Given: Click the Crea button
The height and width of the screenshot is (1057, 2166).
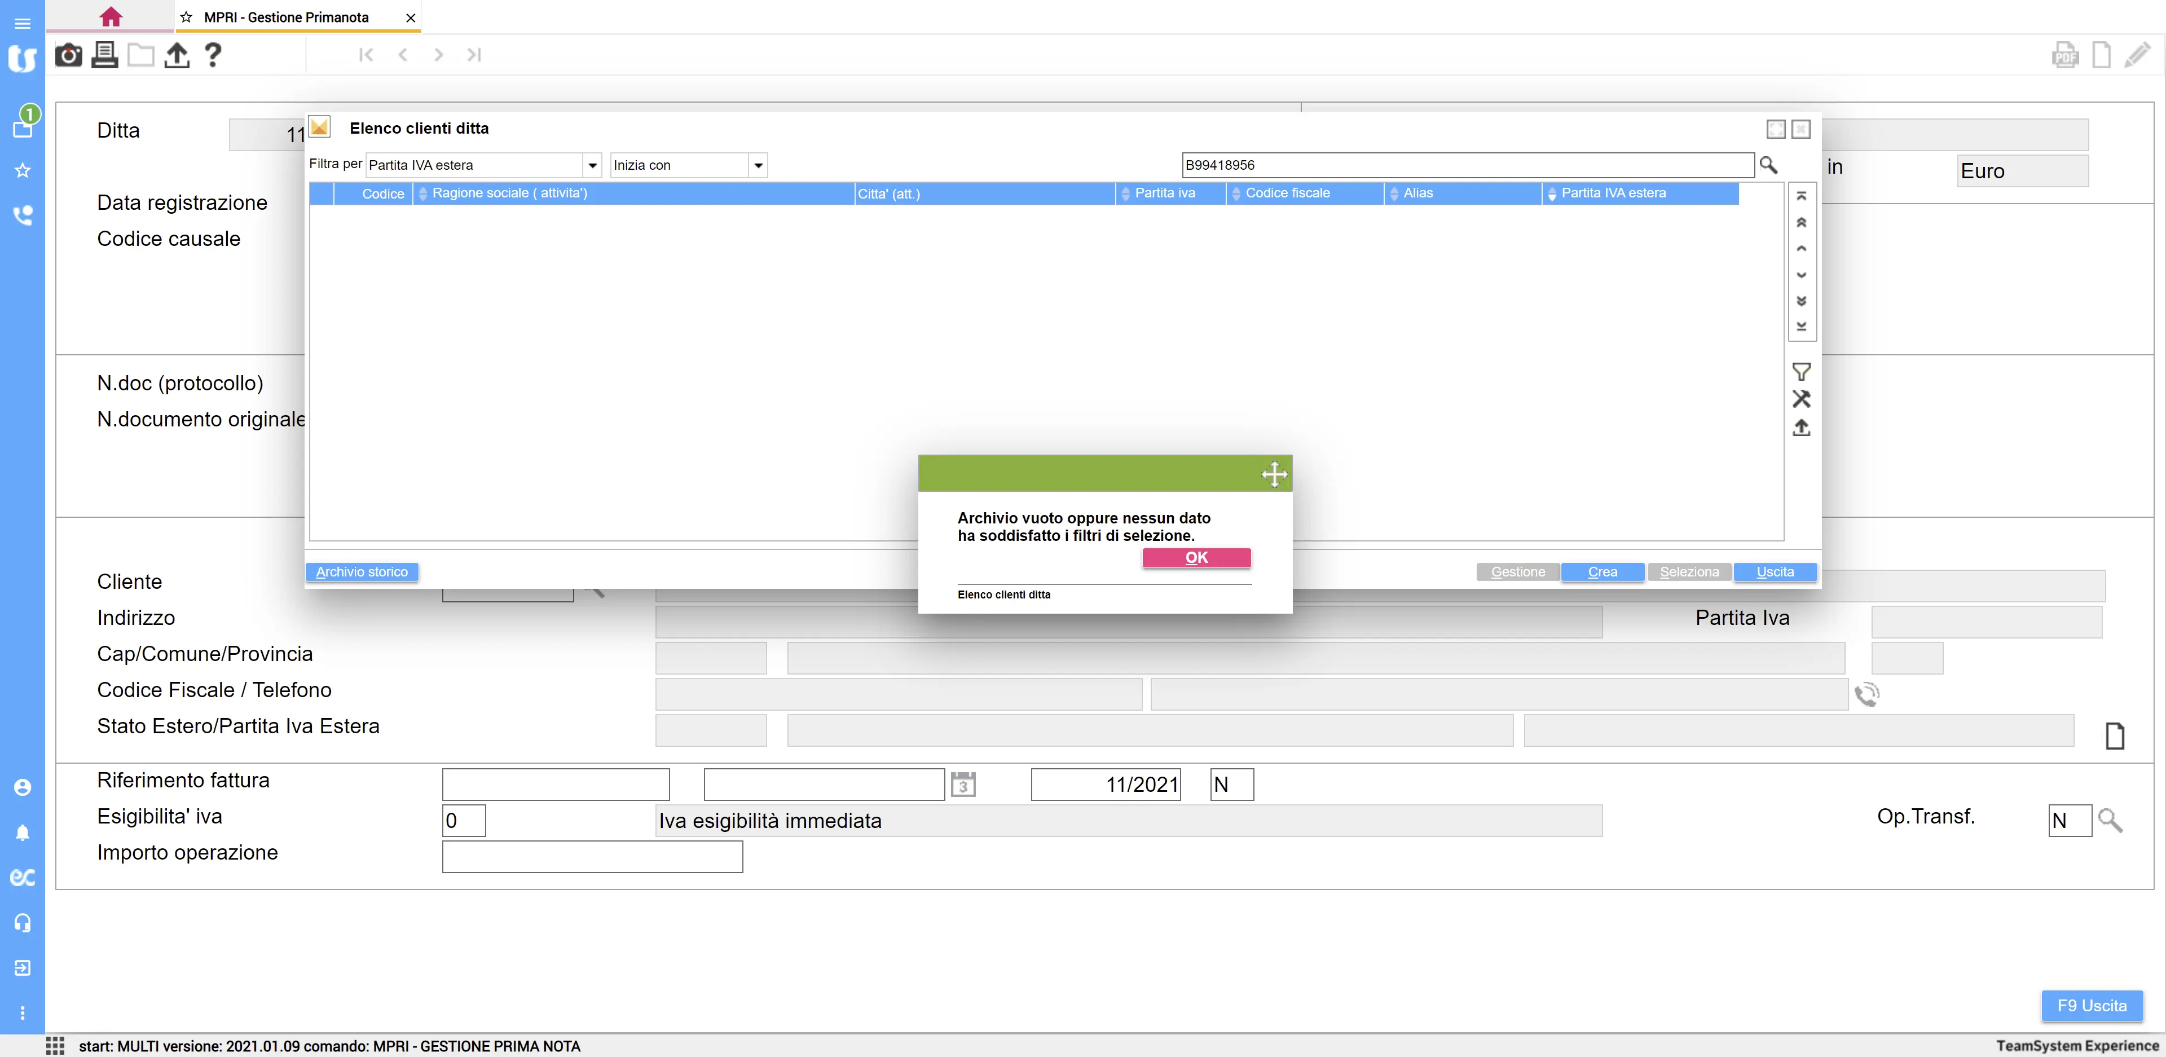Looking at the screenshot, I should tap(1602, 572).
